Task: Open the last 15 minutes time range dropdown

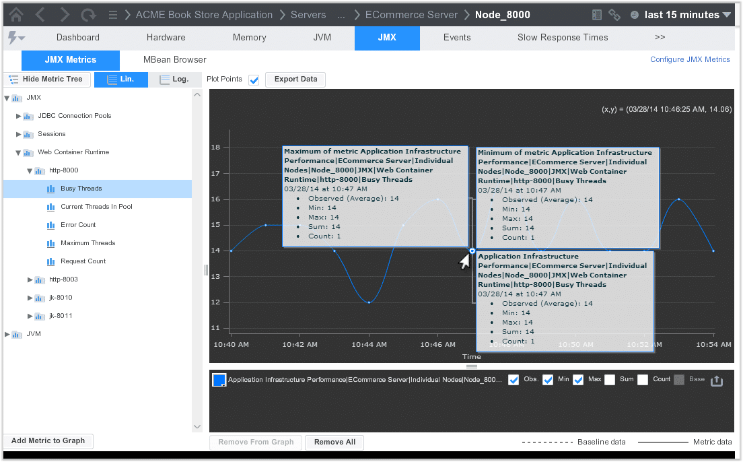Action: tap(688, 15)
